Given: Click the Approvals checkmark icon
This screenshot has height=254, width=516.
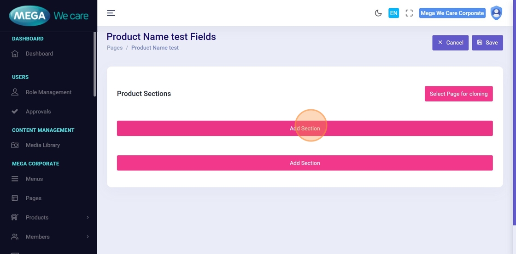Looking at the screenshot, I should [15, 112].
